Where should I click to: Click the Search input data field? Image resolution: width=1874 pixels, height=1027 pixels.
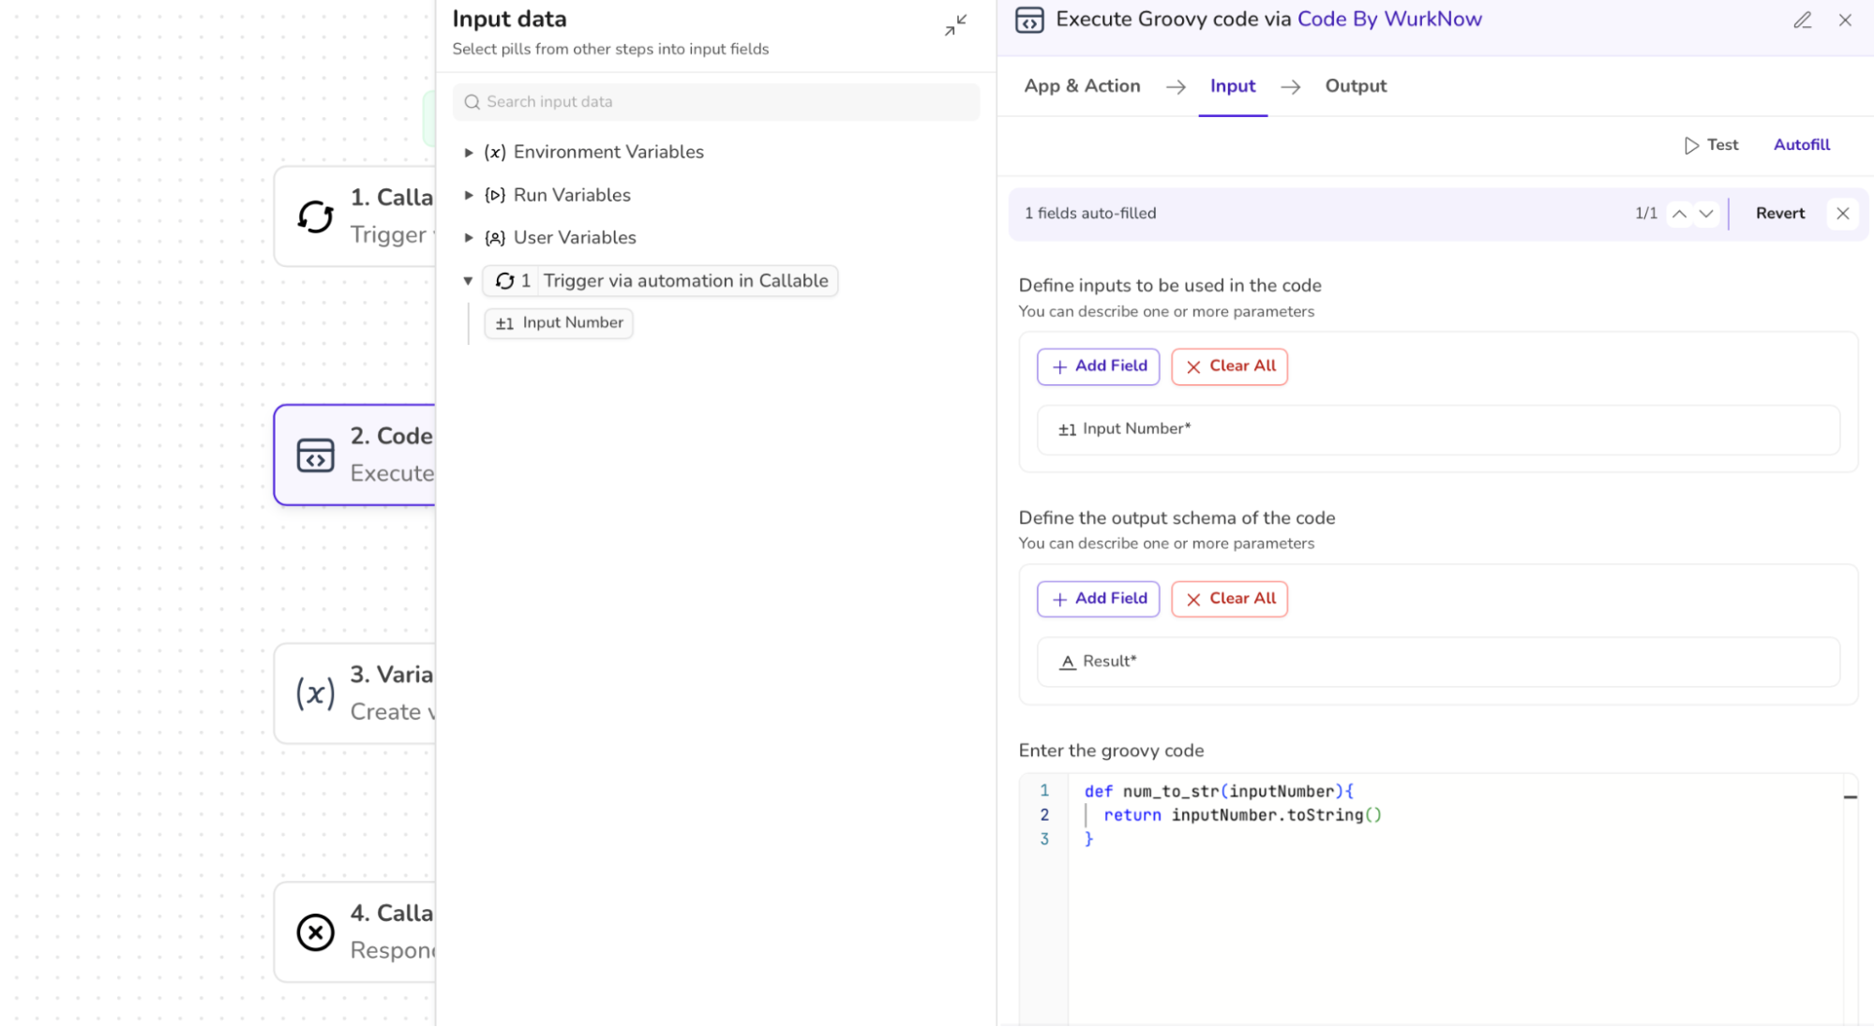coord(716,102)
